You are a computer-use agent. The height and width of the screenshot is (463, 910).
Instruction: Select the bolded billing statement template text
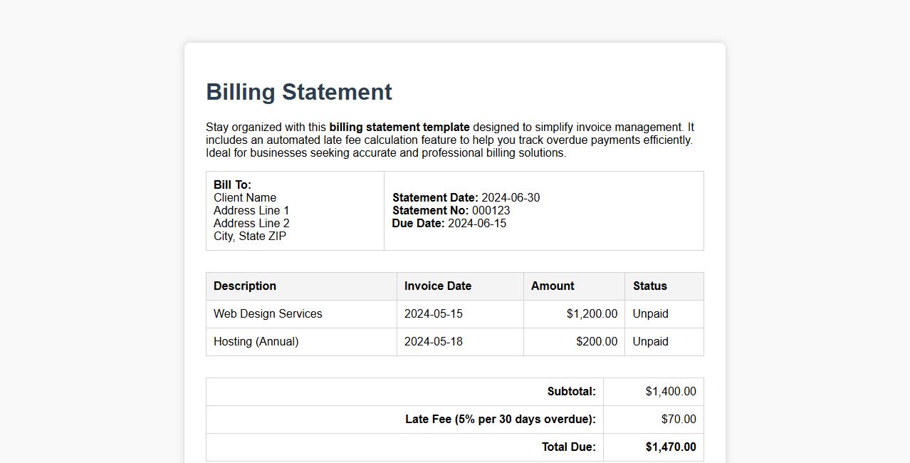coord(399,127)
